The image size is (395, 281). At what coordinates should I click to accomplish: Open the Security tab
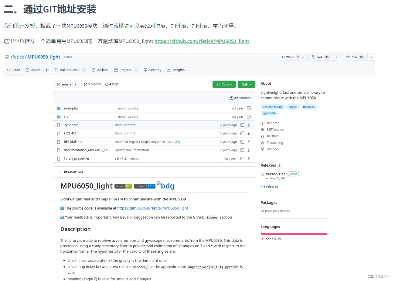tap(152, 70)
